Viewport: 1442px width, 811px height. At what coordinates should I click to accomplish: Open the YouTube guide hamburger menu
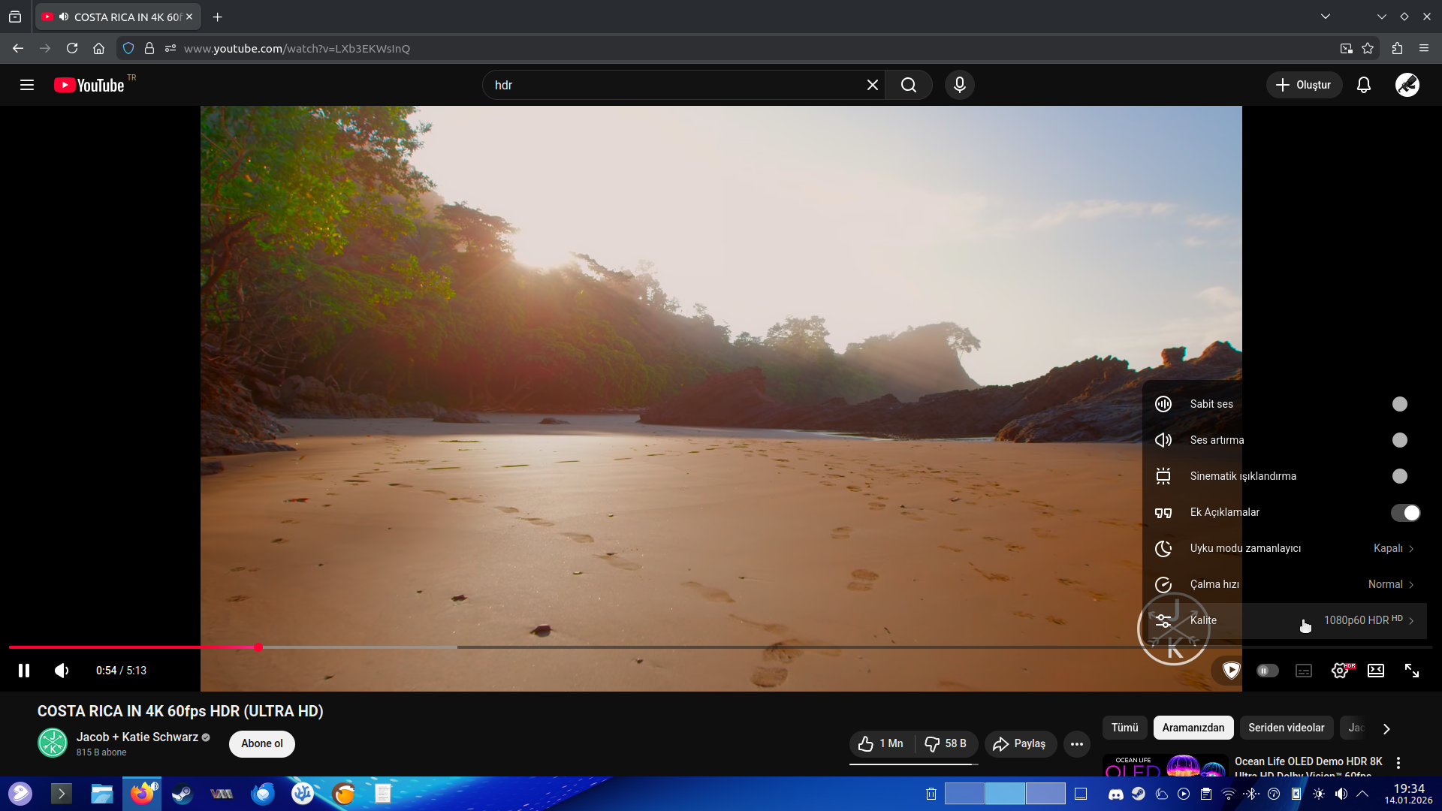click(x=27, y=85)
